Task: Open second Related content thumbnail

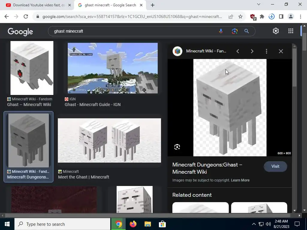Action: click(x=259, y=208)
